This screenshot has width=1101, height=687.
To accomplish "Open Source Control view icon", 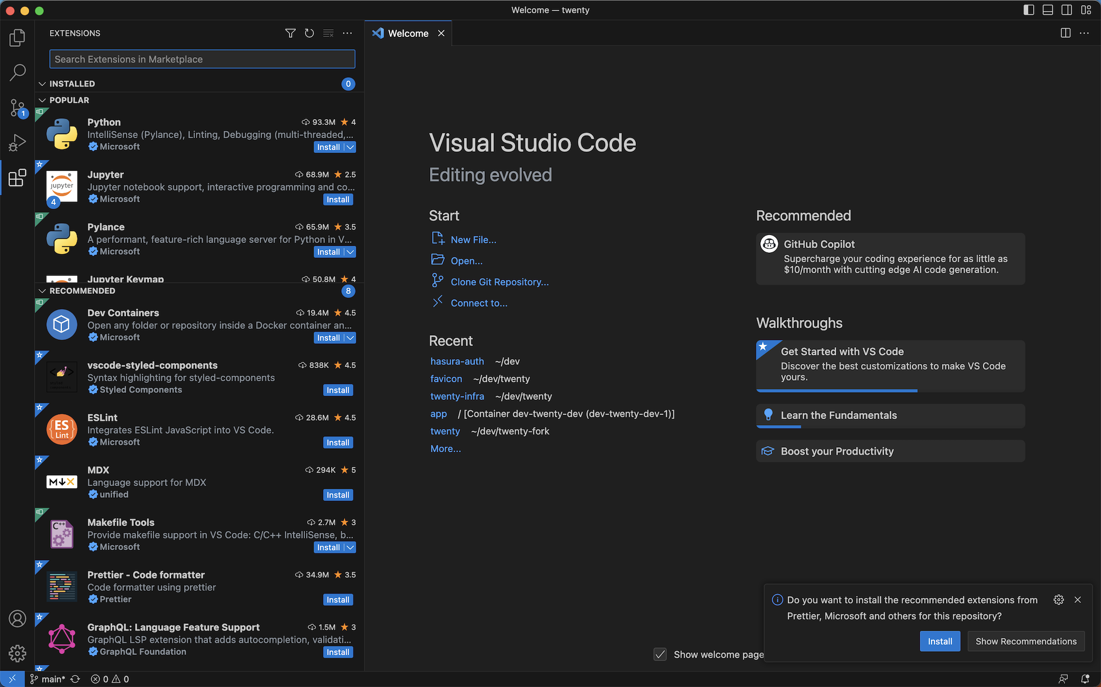I will [x=17, y=108].
